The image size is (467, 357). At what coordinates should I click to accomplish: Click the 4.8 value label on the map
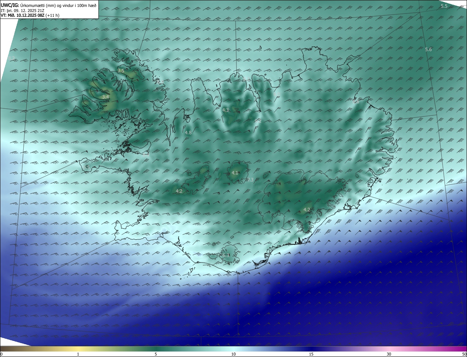coord(188,133)
